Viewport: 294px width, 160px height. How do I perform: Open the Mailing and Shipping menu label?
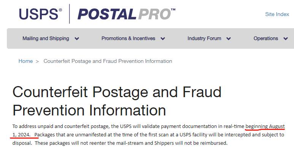click(46, 38)
